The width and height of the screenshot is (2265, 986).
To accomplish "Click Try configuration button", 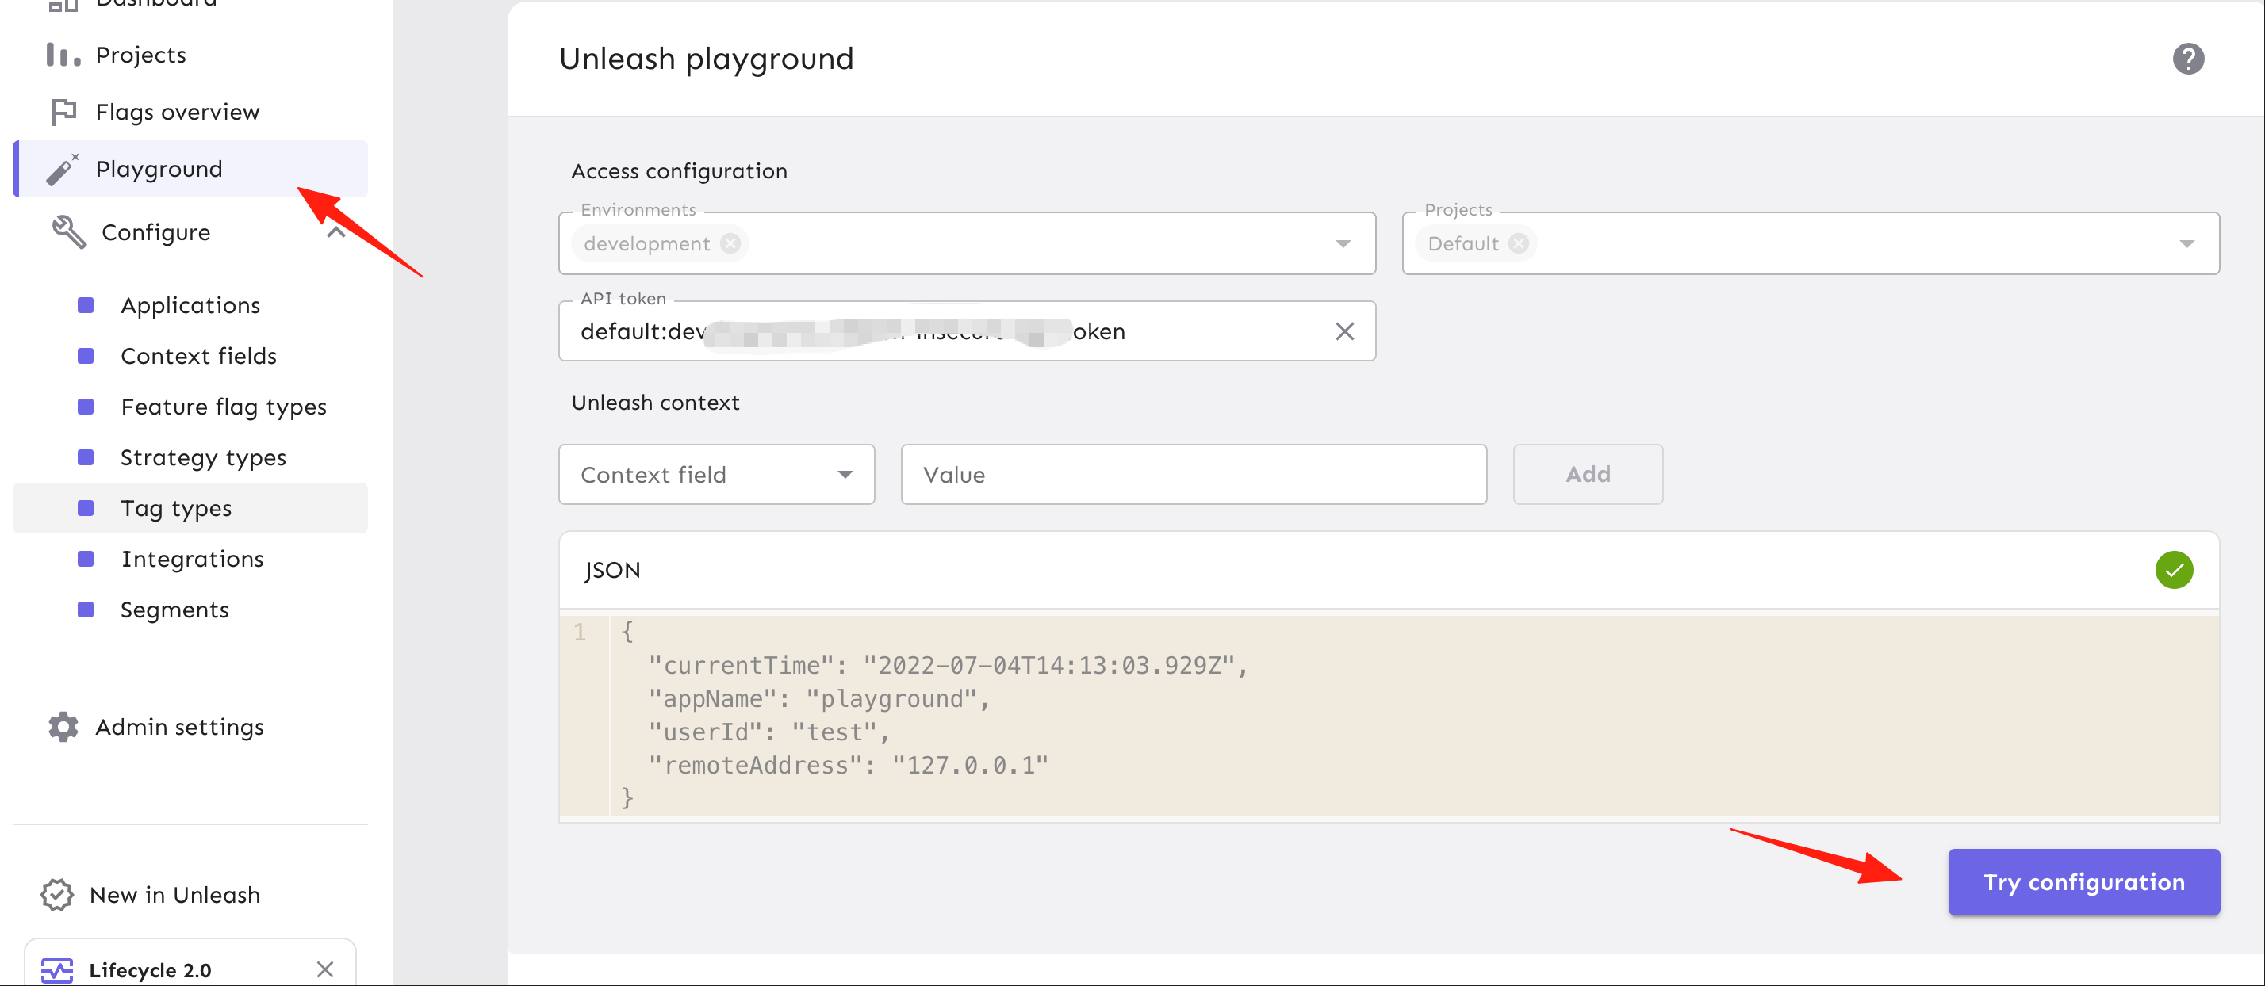I will [x=2084, y=882].
